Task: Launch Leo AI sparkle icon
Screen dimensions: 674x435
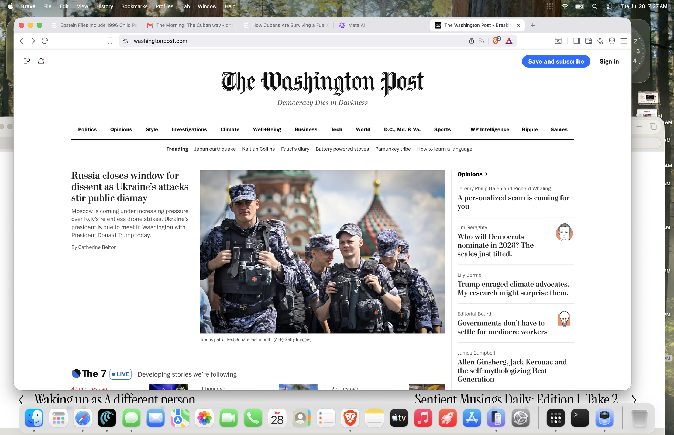Action: click(600, 41)
